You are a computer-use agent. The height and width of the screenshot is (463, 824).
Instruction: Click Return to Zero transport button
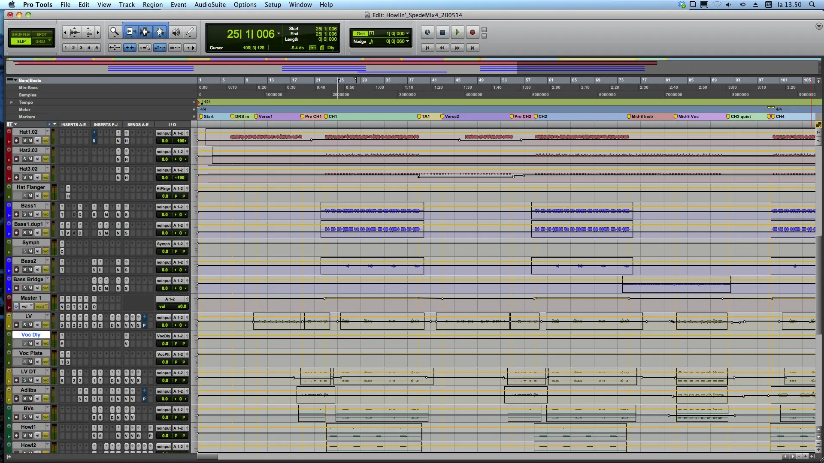[427, 48]
